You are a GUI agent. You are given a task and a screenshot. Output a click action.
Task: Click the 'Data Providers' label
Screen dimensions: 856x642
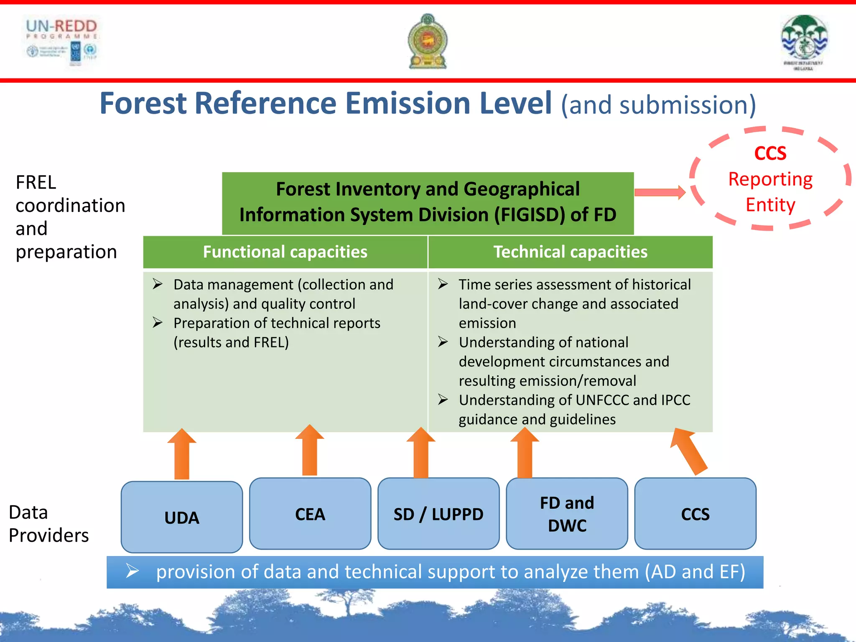point(48,524)
